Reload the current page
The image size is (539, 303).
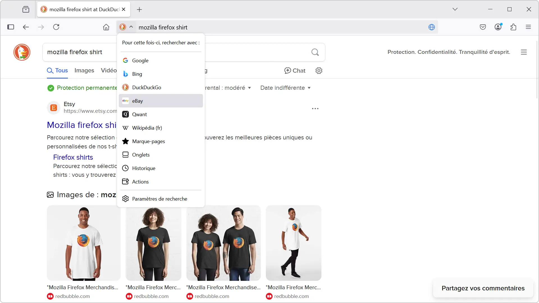point(56,27)
